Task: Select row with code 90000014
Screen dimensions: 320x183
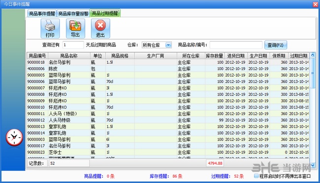Action: point(168,133)
